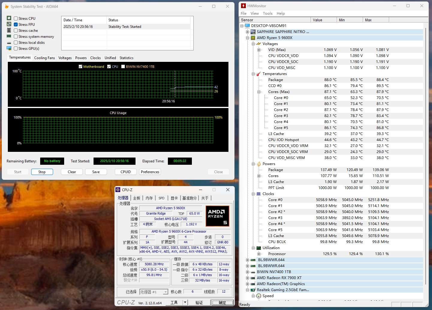Expand the Cores entry under Powers
Screen dimensions: 432x310
coord(259,176)
